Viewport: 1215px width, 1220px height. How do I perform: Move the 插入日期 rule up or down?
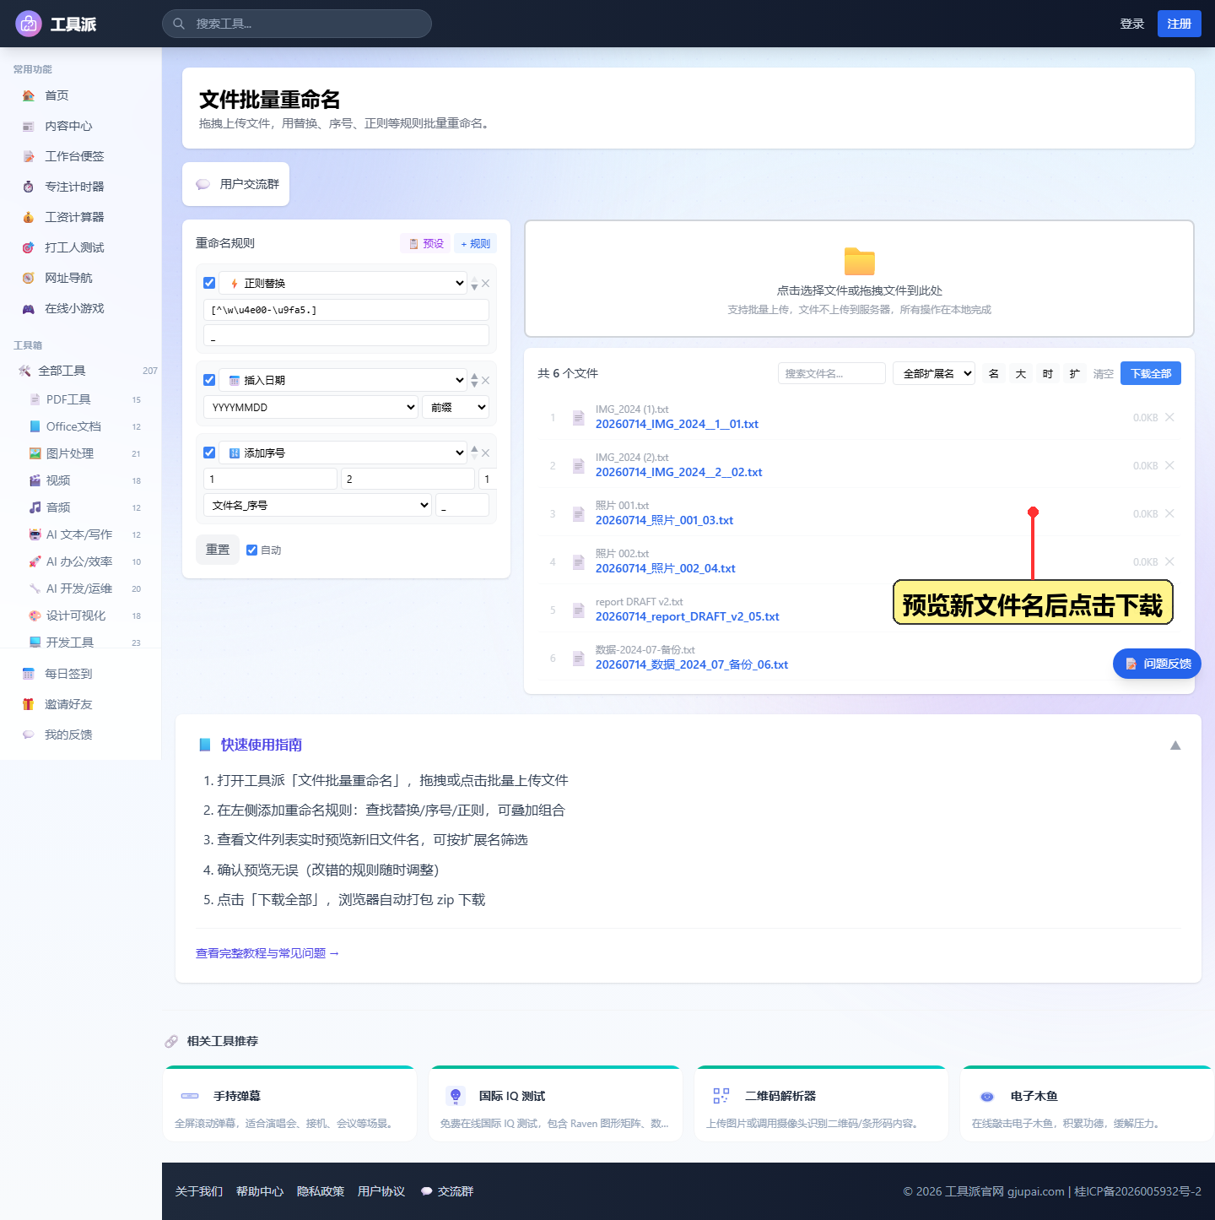(474, 381)
